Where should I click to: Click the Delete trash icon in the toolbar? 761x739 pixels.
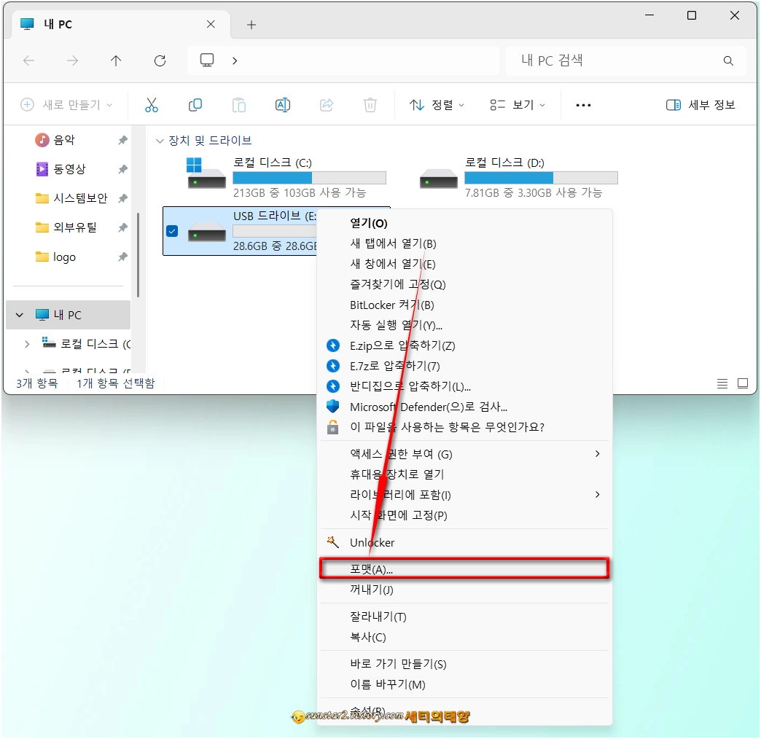pyautogui.click(x=370, y=104)
